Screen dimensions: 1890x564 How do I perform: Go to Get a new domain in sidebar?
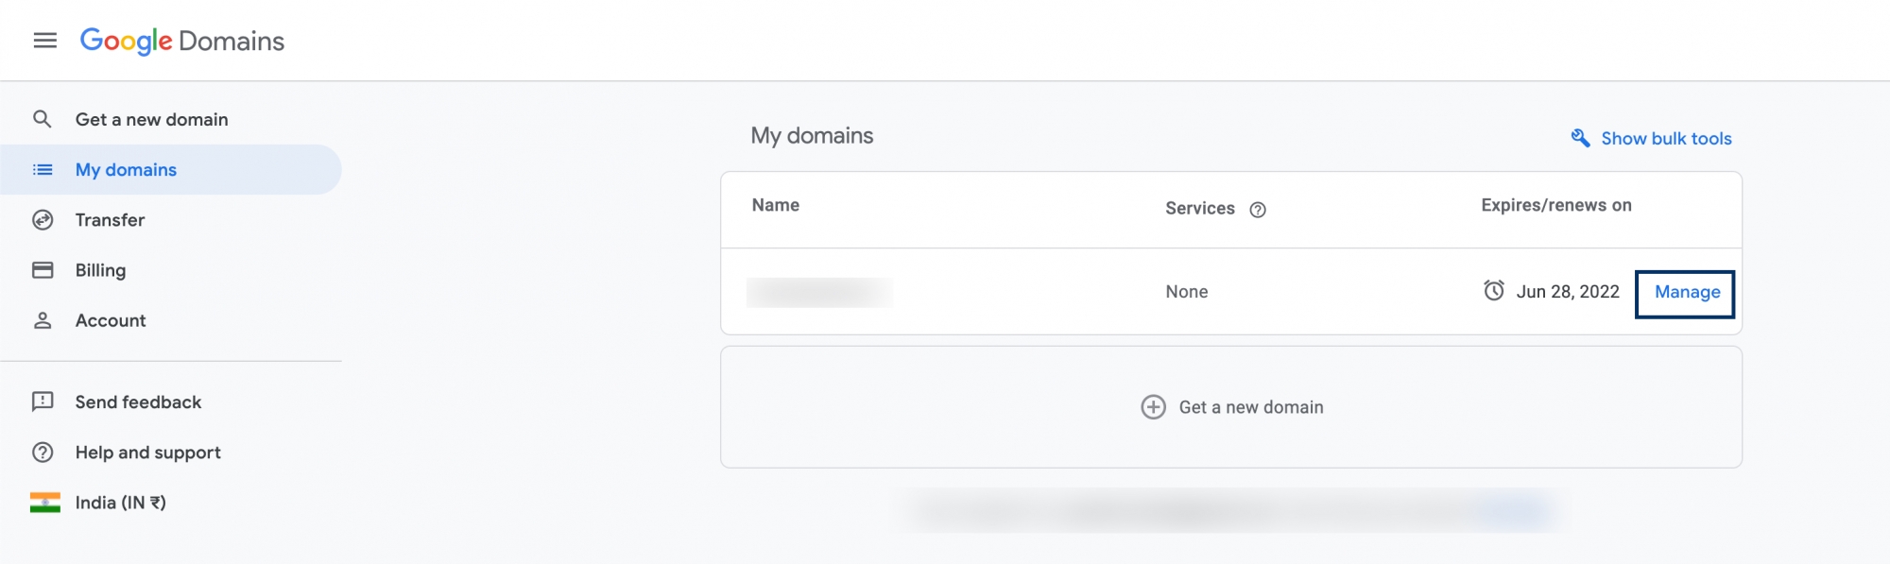click(x=151, y=120)
